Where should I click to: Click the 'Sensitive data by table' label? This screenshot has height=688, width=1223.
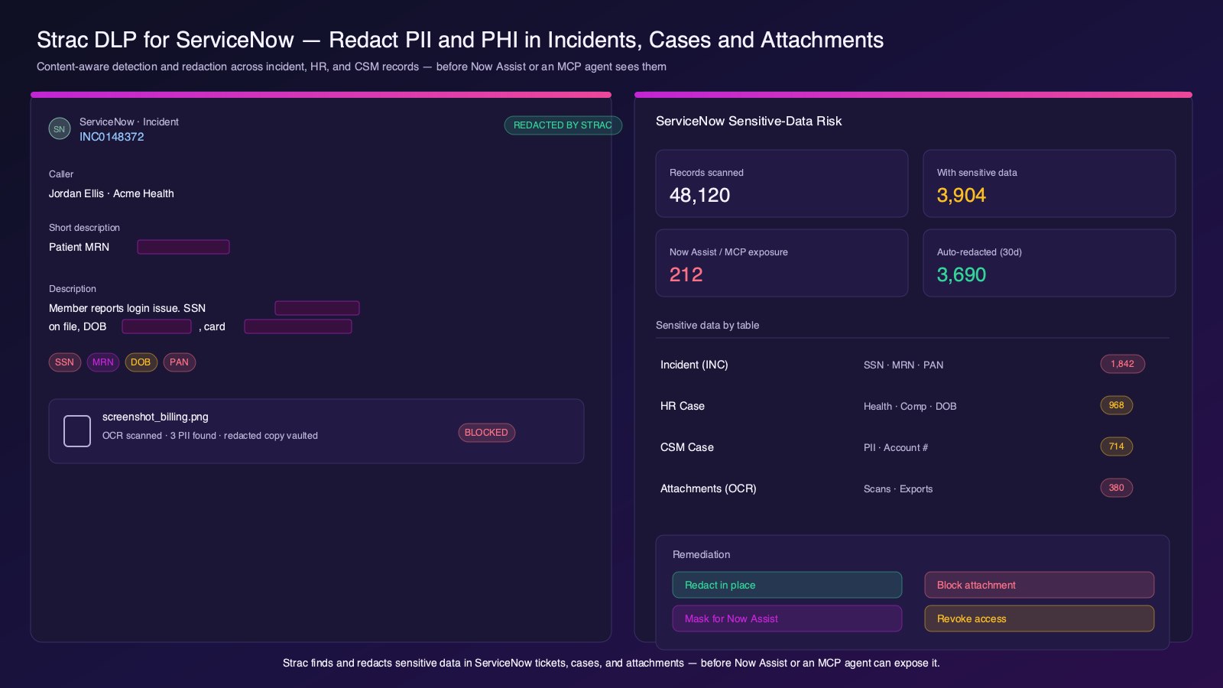click(x=708, y=325)
